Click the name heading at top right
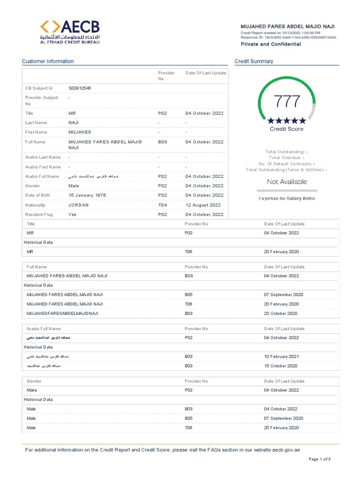The height and width of the screenshot is (482, 361). 287,26
